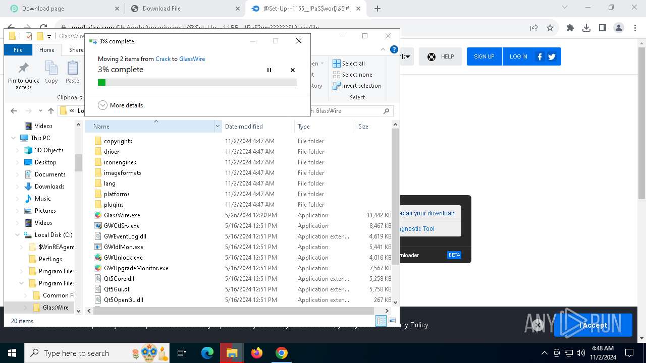Select the GWEventLog.dll file
646x363 pixels.
[x=125, y=236]
